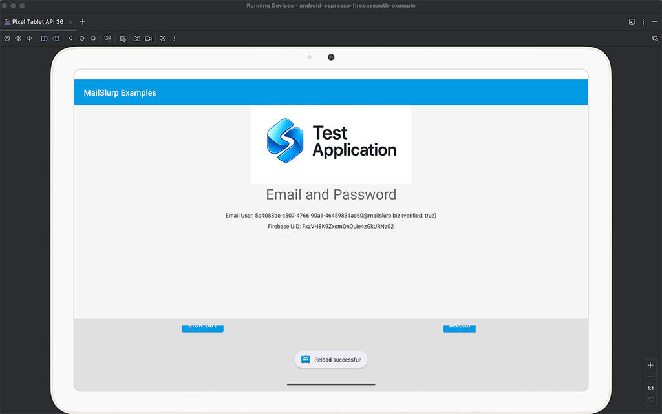Zoom in with the plus icon
This screenshot has width=662, height=414.
[x=650, y=365]
